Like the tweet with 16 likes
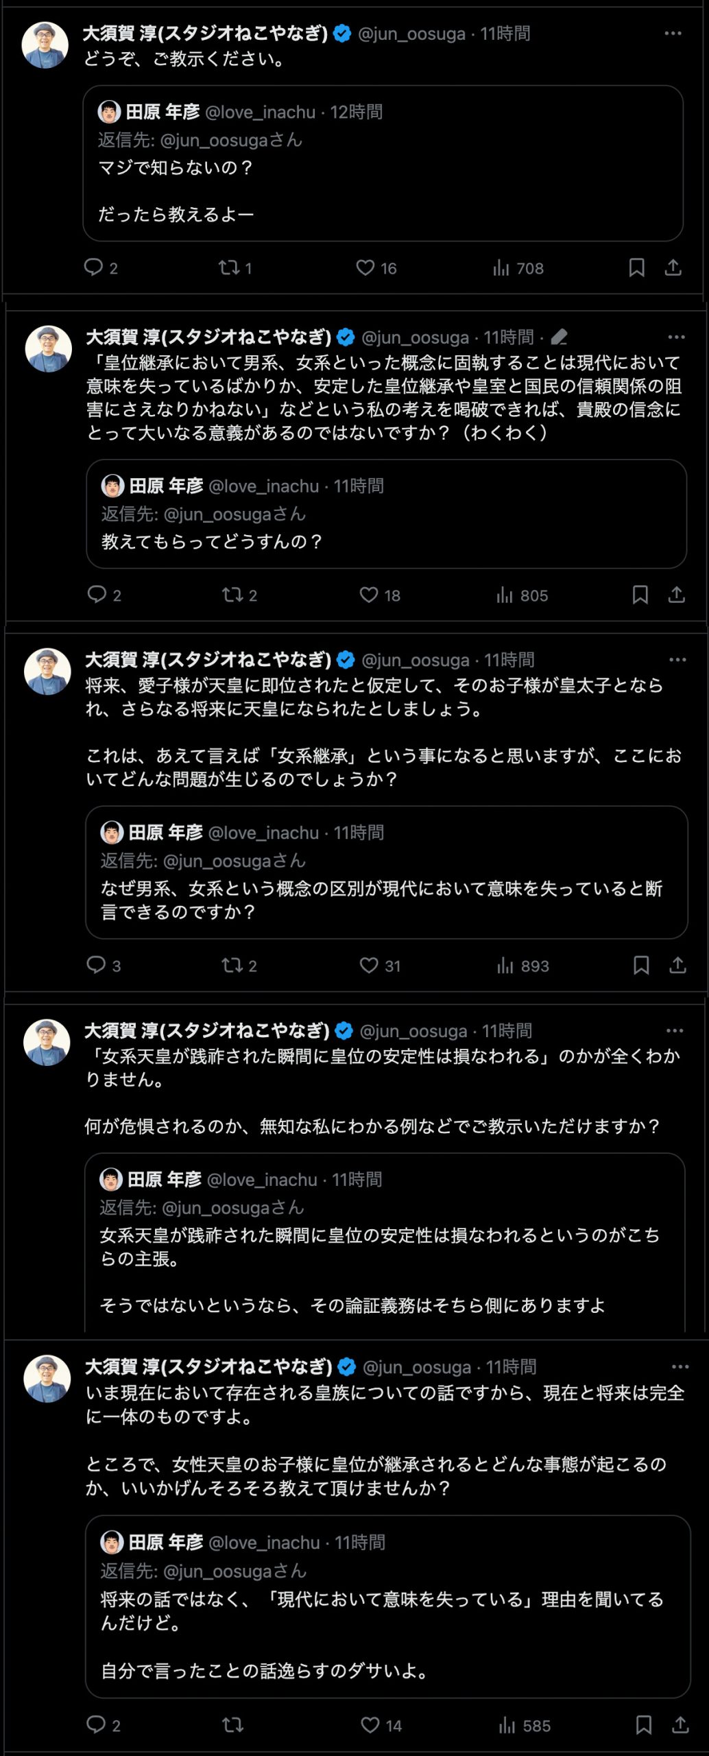The image size is (709, 1756). tap(365, 268)
